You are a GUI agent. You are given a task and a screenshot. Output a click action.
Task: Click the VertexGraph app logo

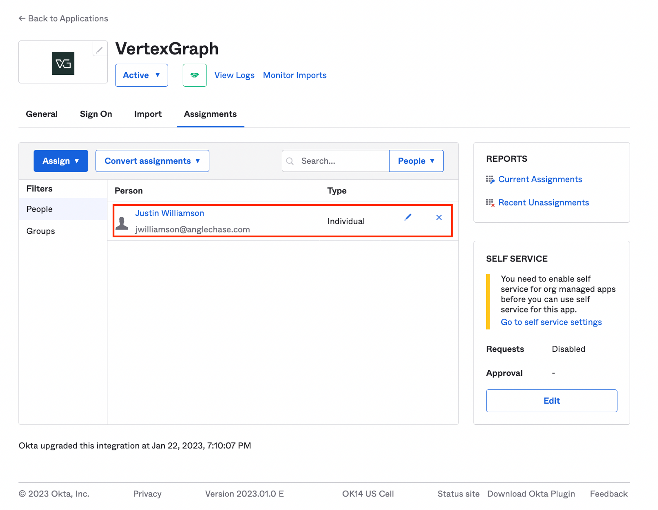pos(63,63)
